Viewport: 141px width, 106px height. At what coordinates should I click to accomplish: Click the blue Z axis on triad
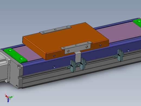tap(8, 100)
